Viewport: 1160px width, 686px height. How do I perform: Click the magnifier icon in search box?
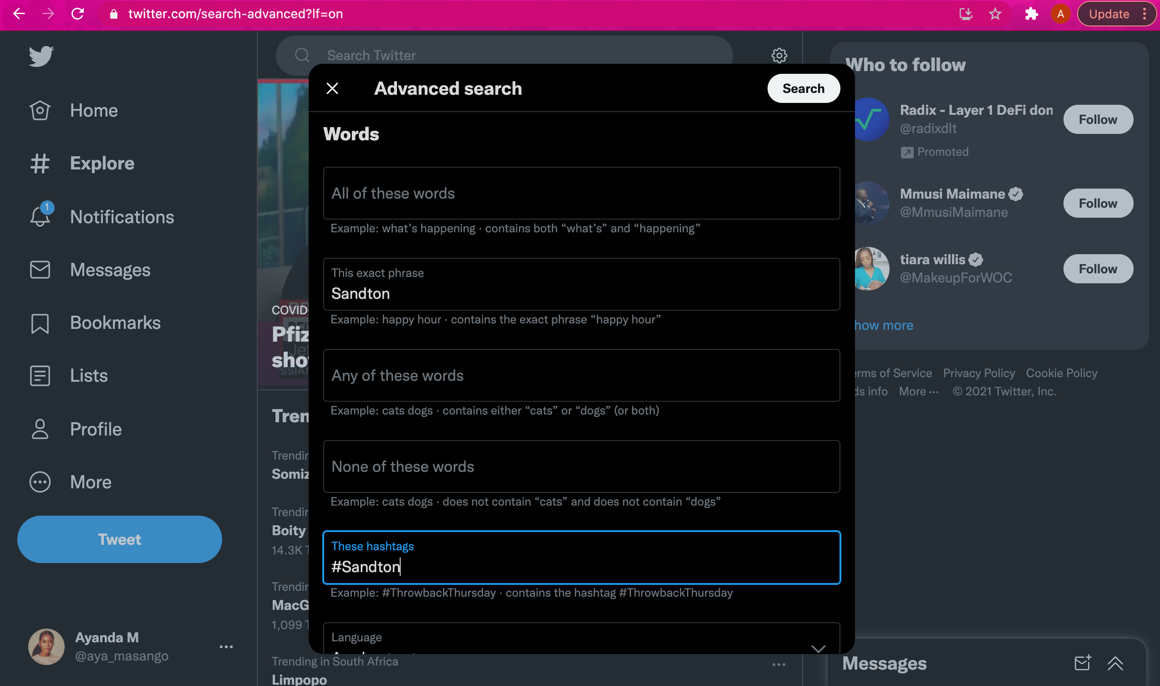point(302,56)
